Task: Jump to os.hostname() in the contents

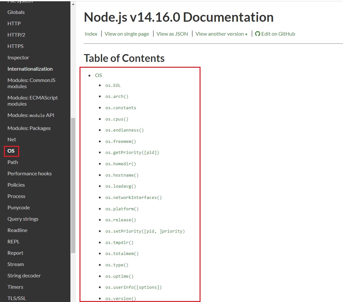Action: pos(122,175)
